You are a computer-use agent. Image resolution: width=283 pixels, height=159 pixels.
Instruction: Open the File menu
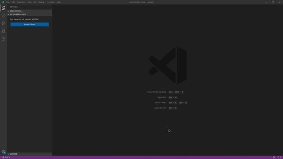click(8, 2)
